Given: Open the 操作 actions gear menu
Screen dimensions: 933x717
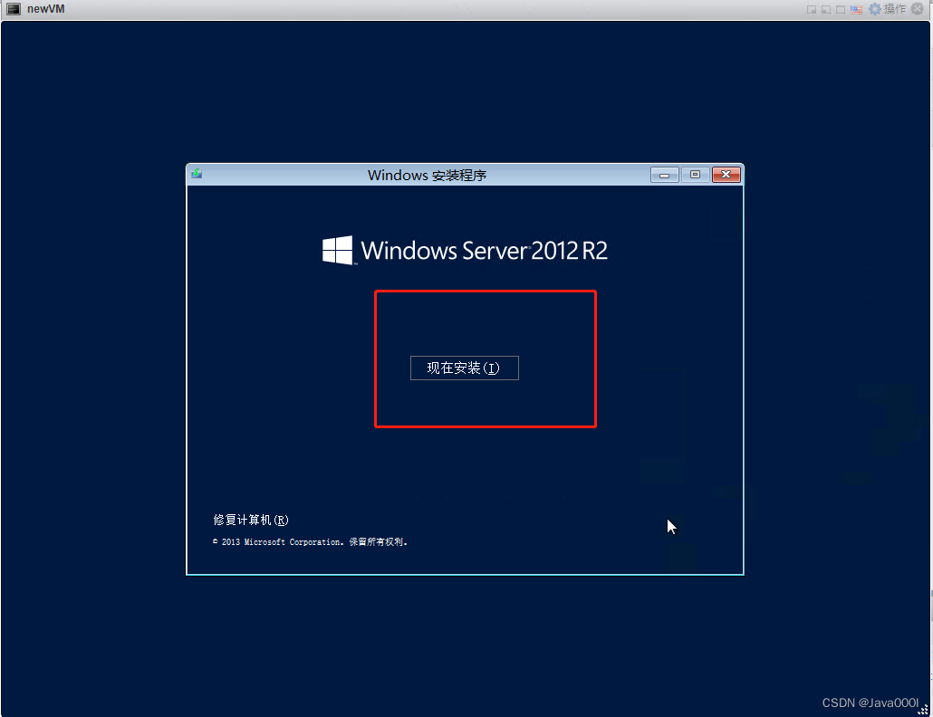Looking at the screenshot, I should coord(887,9).
